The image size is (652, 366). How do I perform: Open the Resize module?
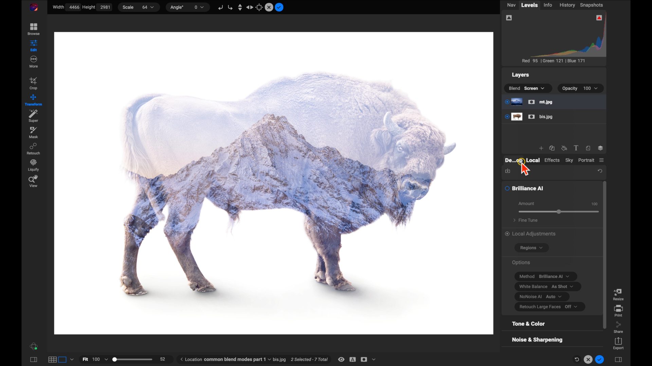[x=618, y=294]
